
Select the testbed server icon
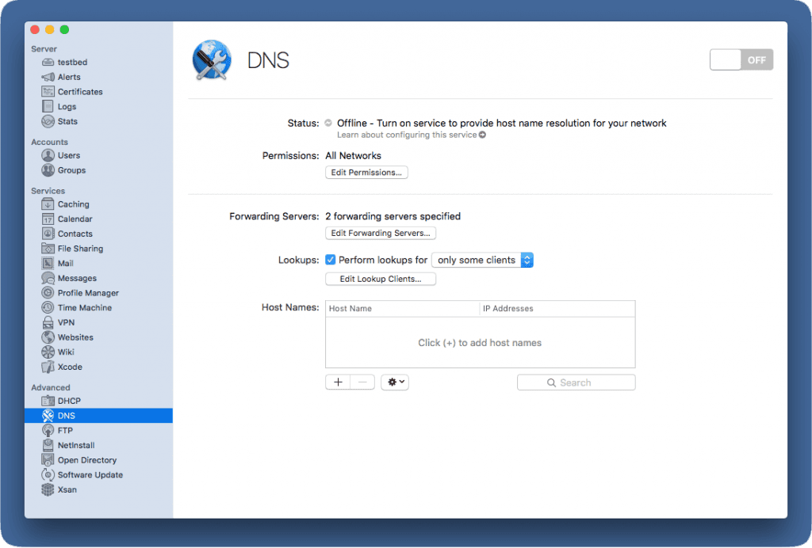[x=49, y=62]
